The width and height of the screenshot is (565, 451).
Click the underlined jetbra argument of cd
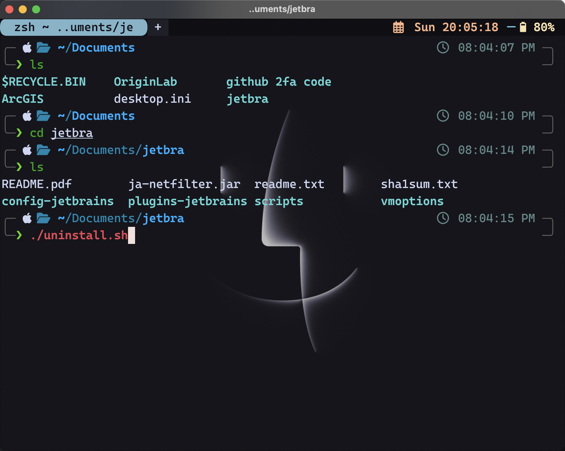coord(72,133)
